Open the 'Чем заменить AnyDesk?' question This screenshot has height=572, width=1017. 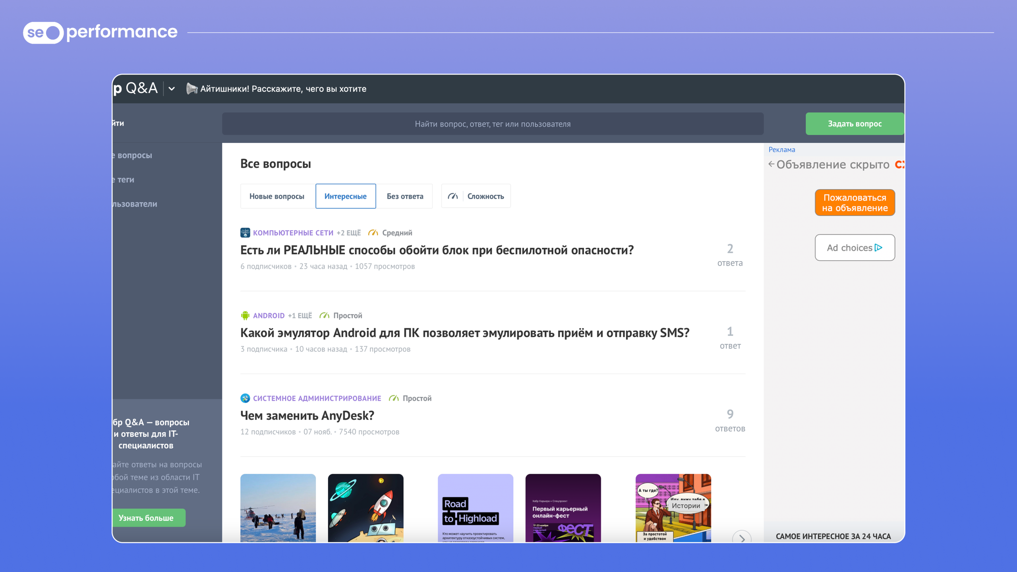pos(307,415)
